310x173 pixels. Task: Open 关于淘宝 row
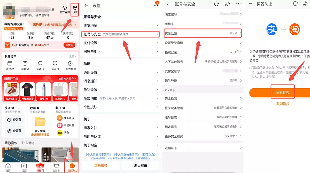(x=121, y=145)
